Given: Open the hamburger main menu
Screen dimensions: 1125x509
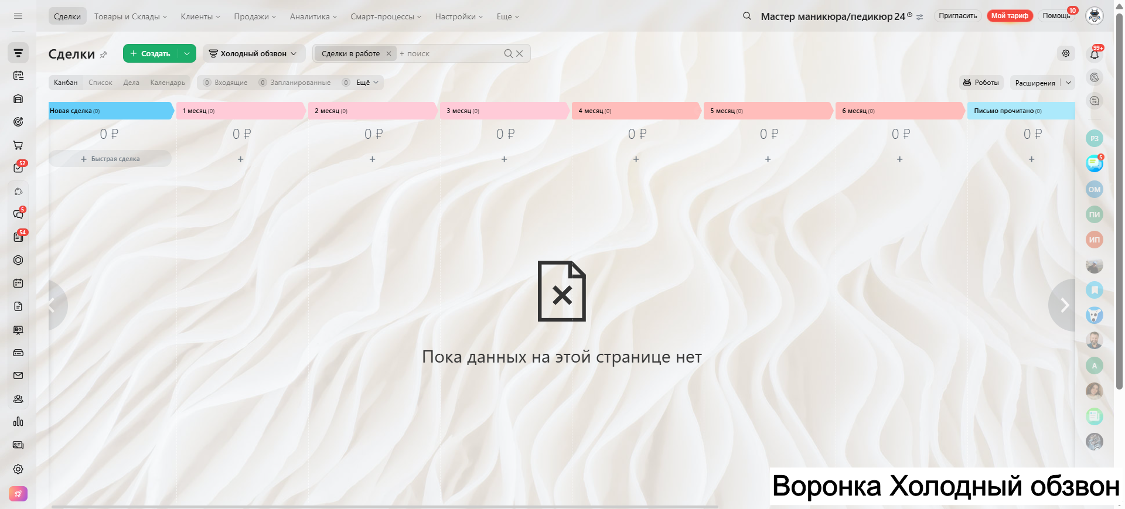Looking at the screenshot, I should tap(18, 16).
